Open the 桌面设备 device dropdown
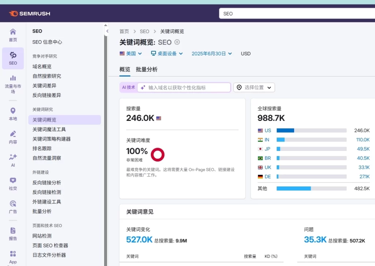The width and height of the screenshot is (375, 266). [x=167, y=53]
